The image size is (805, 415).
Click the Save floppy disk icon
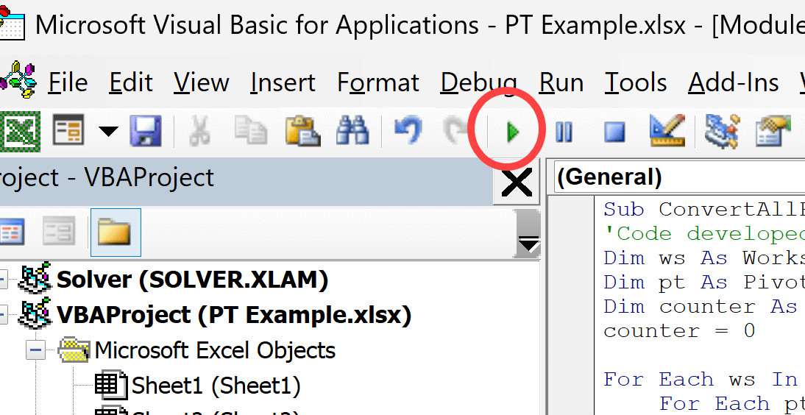146,132
